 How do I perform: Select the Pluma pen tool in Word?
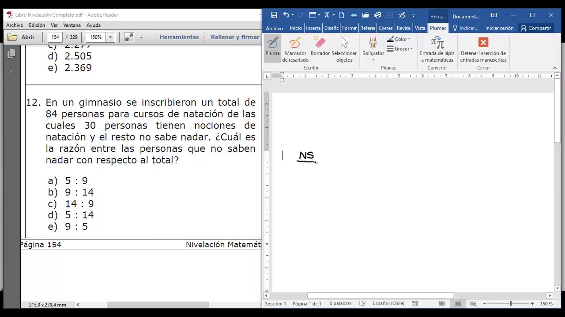272,48
